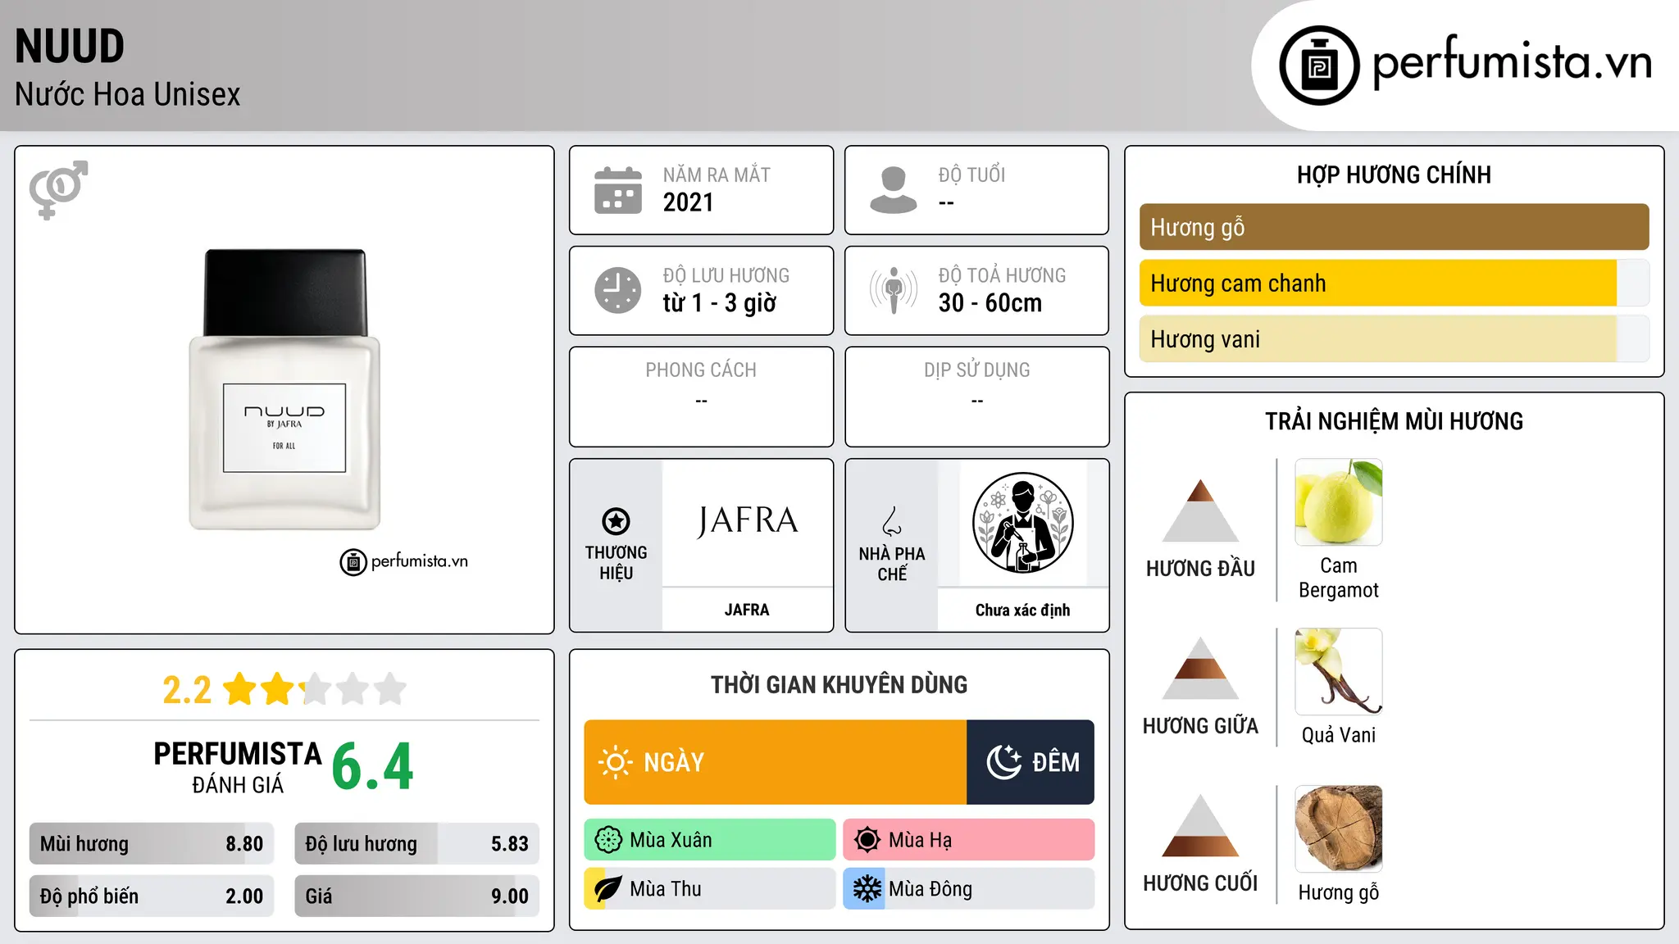
Task: Click the Độ phổ biến 2.00 score bar
Action: (152, 896)
